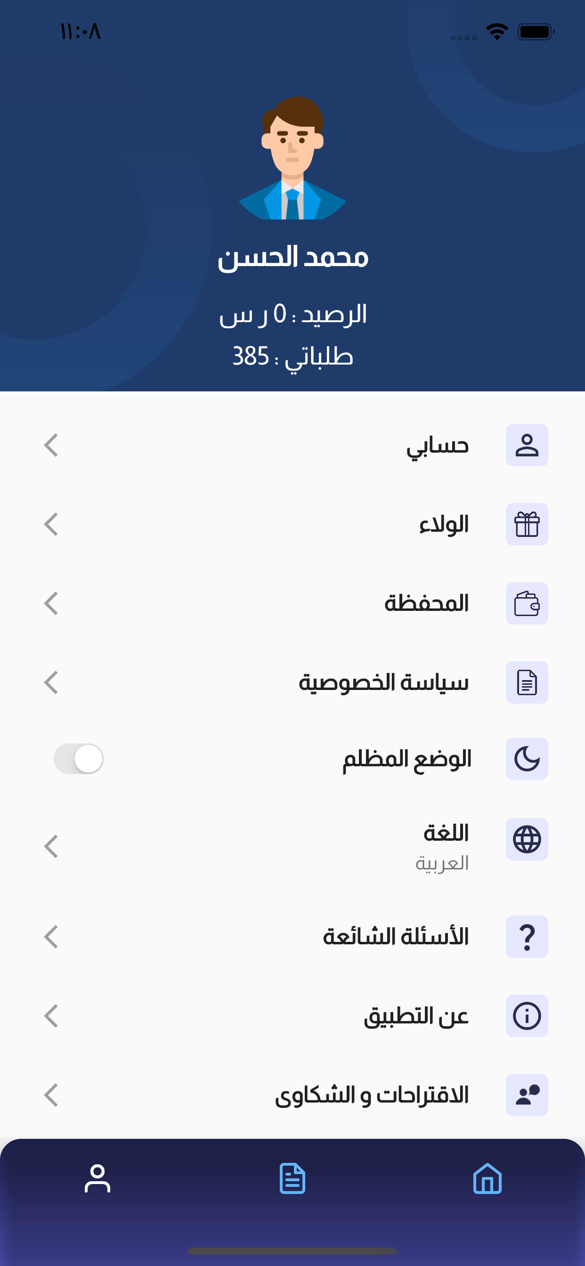Tap the user avatar picture
Viewport: 585px width, 1266px height.
pos(292,158)
